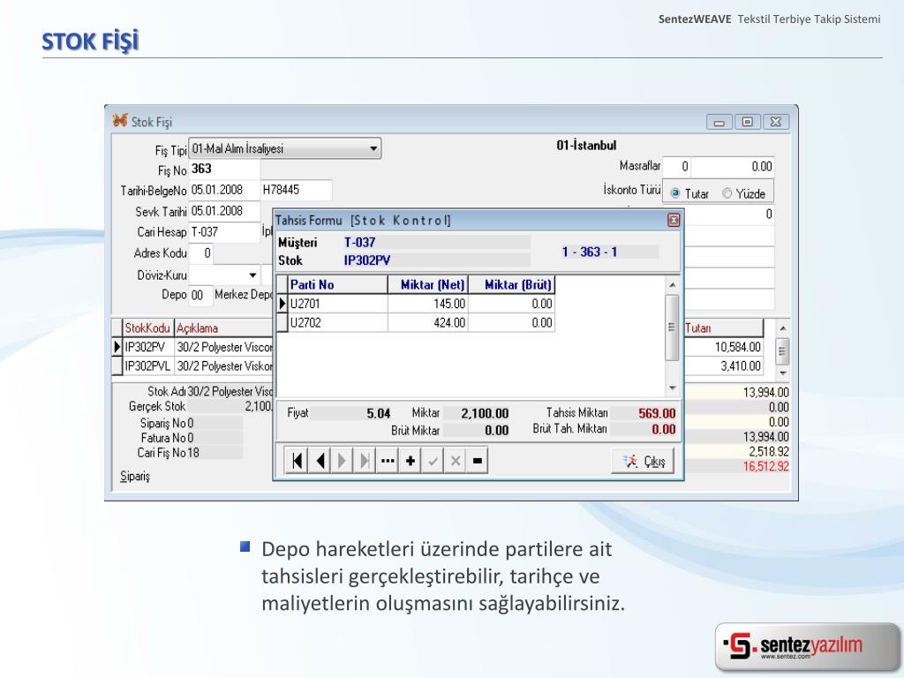904x678 pixels.
Task: Open the Döviz-Kuru dropdown
Action: point(252,275)
